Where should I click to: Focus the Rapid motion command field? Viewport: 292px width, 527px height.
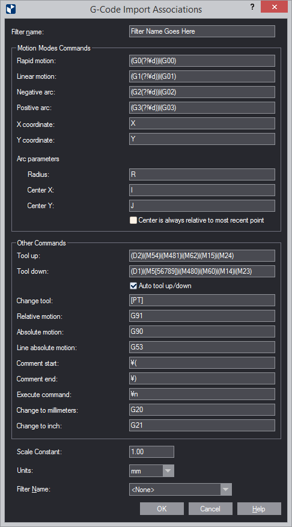point(202,61)
